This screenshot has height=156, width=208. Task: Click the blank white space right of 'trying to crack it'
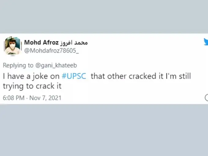tap(128, 86)
